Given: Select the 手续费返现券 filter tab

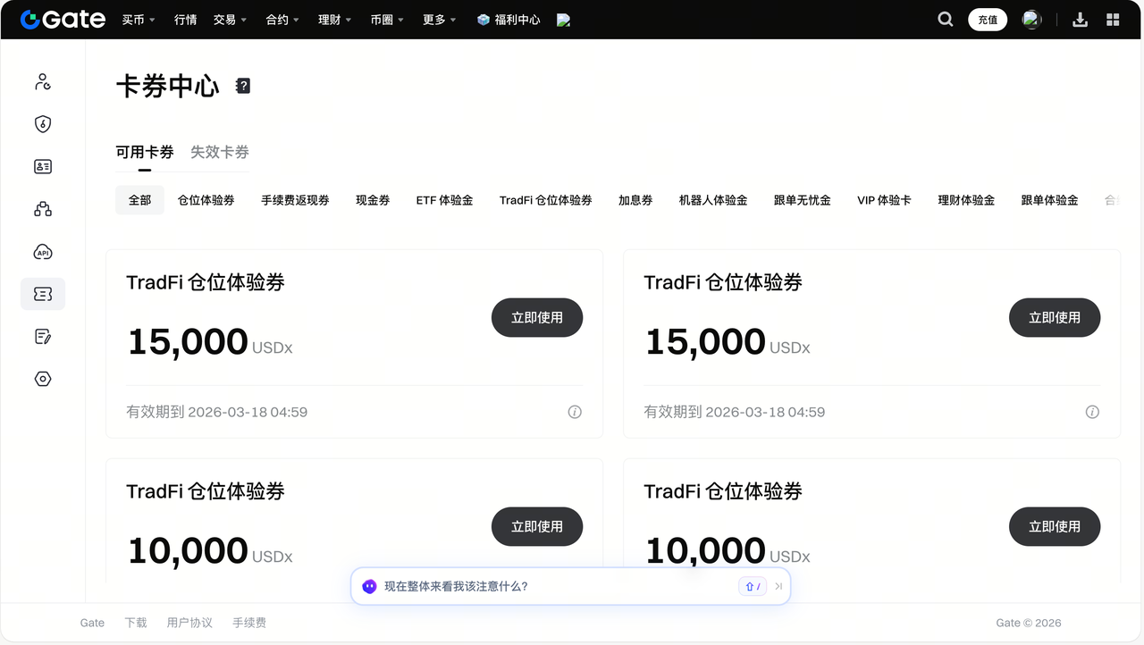Looking at the screenshot, I should tap(295, 200).
